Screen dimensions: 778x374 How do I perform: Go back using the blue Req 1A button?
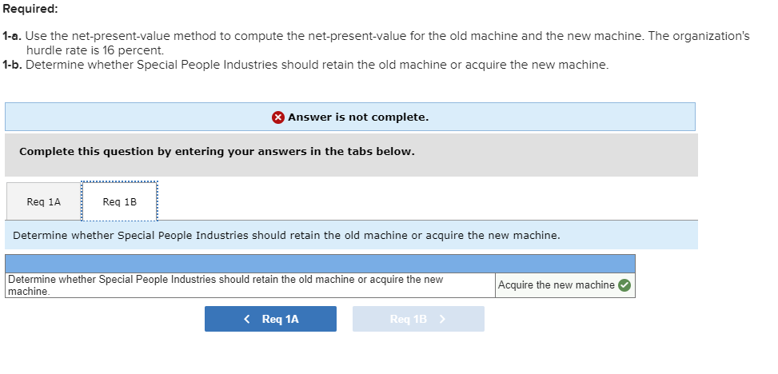pos(270,319)
